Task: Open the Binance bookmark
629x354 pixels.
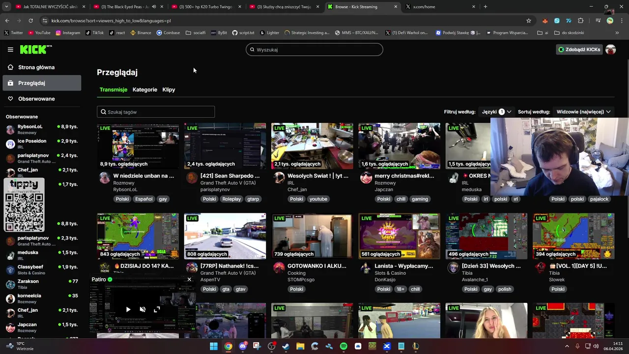Action: [x=141, y=33]
